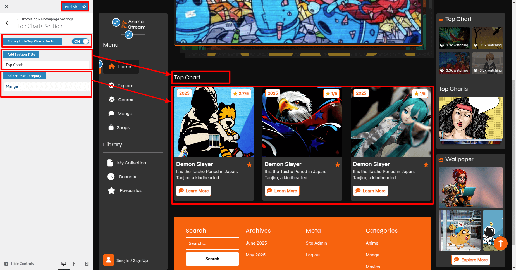Click the Add Section Title text field
The height and width of the screenshot is (270, 516).
[46, 65]
